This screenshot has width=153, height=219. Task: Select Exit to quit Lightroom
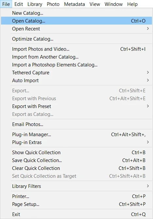pos(76,214)
